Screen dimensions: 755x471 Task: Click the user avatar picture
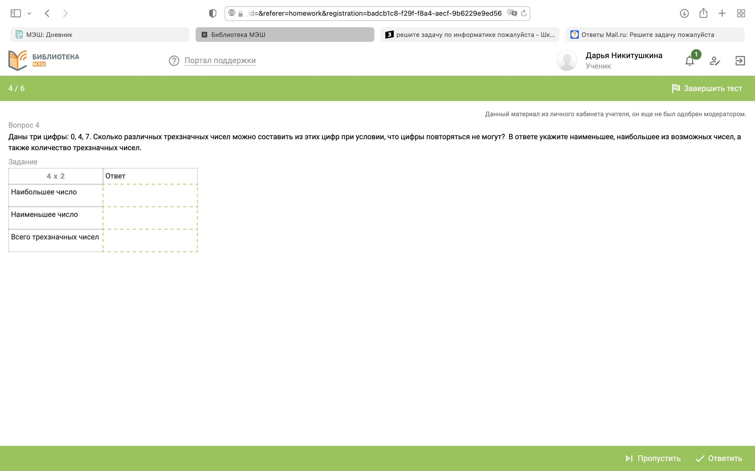point(567,61)
